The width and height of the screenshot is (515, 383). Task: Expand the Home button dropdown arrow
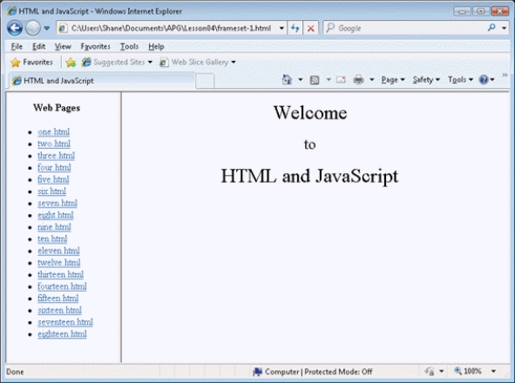[300, 80]
